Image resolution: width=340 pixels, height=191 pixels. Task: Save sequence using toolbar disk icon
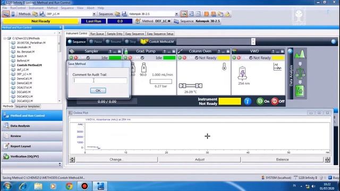coord(124,14)
